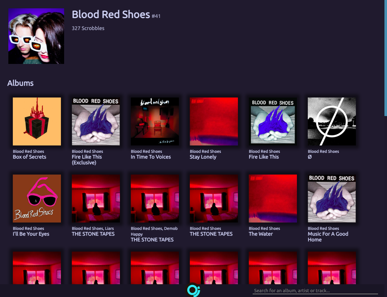Viewport: 387px width, 297px height.
Task: Open the Fire Like This (Exclusive) title link
Action: (87, 160)
